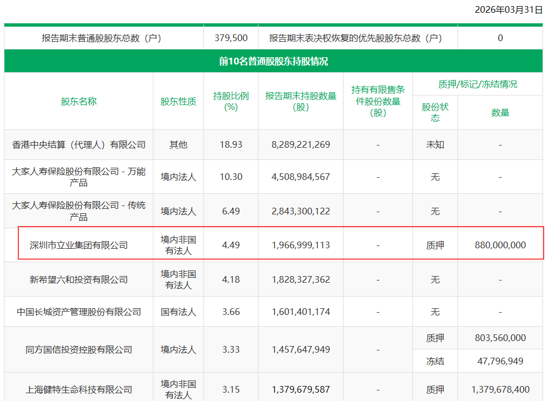Click 报告期末普通股股东总数（户） label
The height and width of the screenshot is (401, 547).
pyautogui.click(x=101, y=38)
